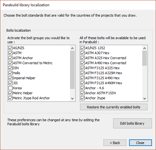This screenshot has height=150, width=156.
Task: Uncheck the AS/NZS bolt group
Action: [10, 48]
